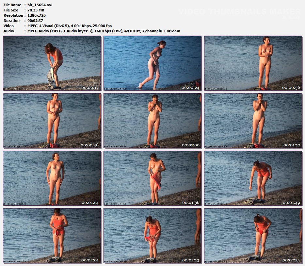Select the frame timestamped 00:01:36
Screen dimensions: 305x266
[152, 178]
